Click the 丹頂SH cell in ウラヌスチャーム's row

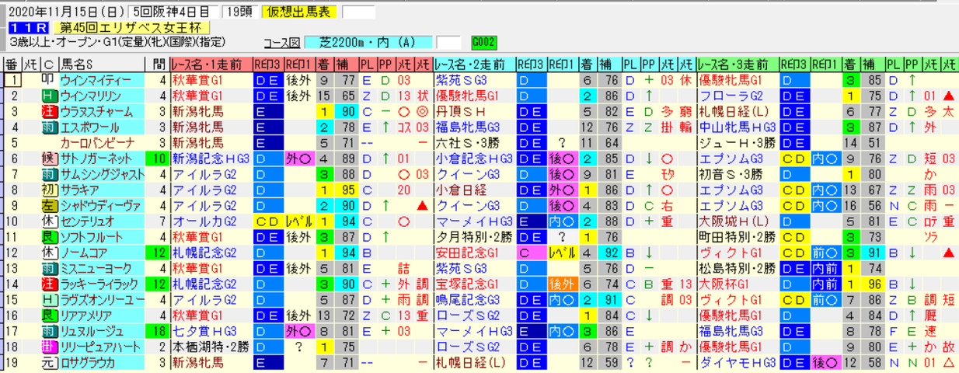(473, 111)
